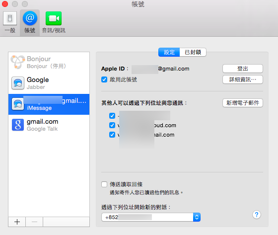Add a new account with plus button
This screenshot has width=278, height=235.
click(x=17, y=222)
